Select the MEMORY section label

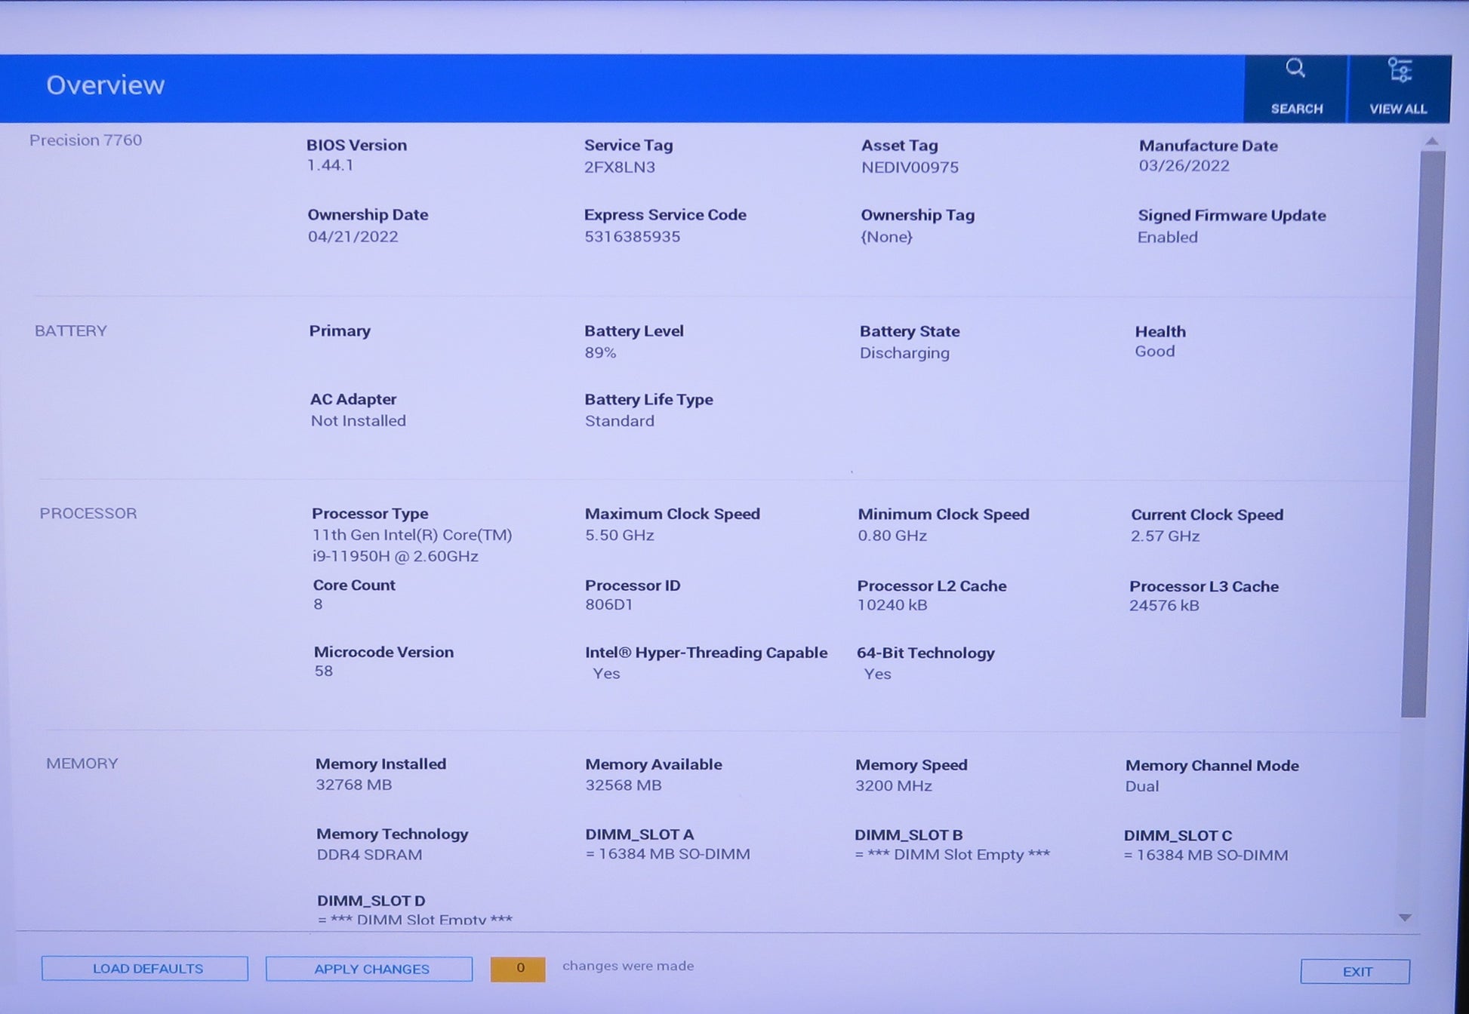(x=82, y=764)
